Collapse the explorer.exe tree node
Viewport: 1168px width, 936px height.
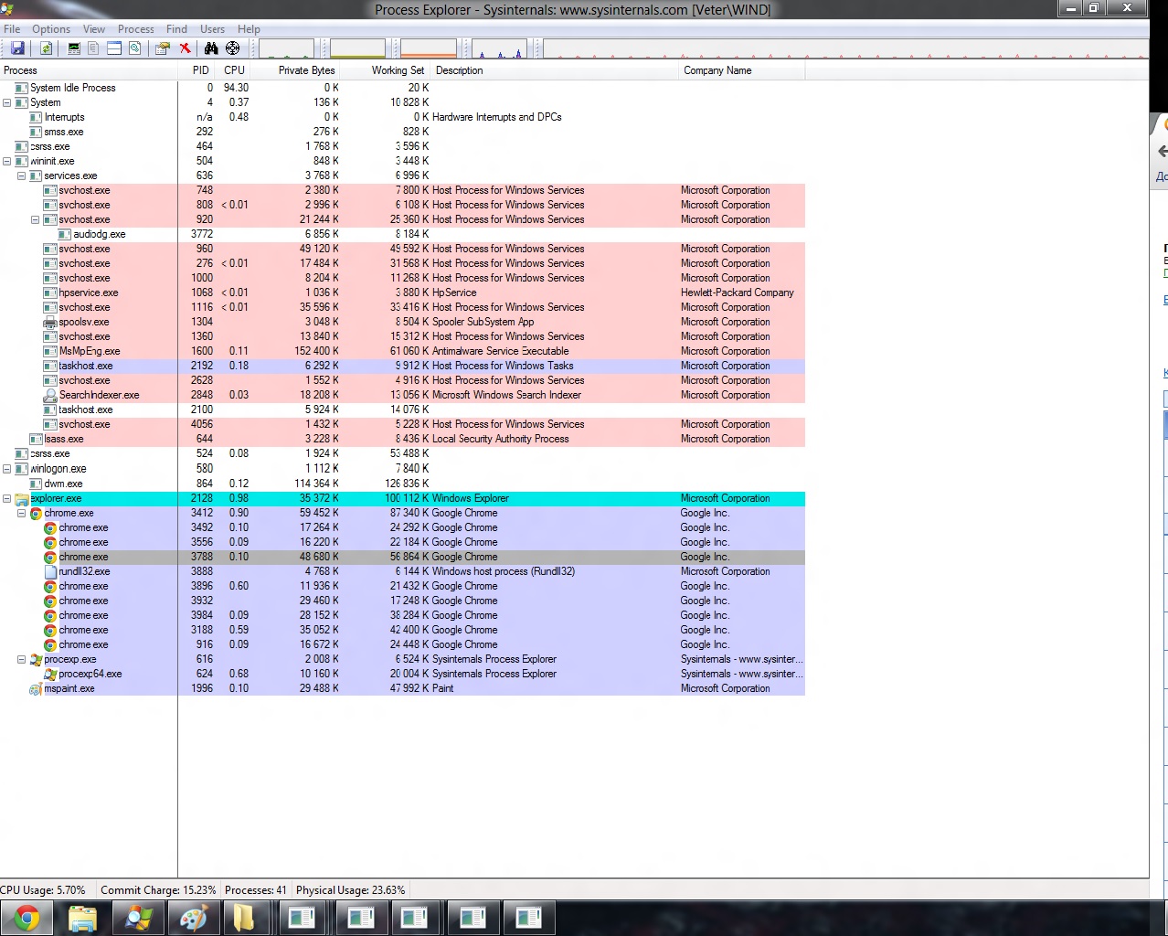click(6, 499)
